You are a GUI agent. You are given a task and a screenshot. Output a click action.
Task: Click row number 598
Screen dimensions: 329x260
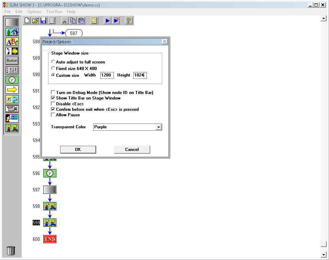coord(36,206)
